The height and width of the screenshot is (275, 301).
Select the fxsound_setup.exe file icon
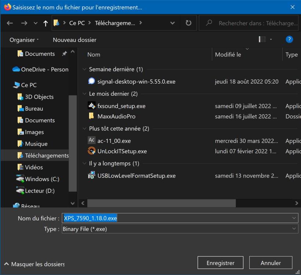coord(92,106)
